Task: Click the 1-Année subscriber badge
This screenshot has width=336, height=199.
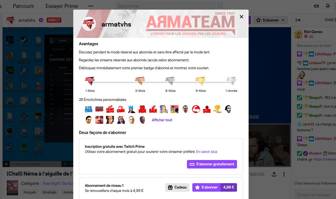Action: click(231, 81)
